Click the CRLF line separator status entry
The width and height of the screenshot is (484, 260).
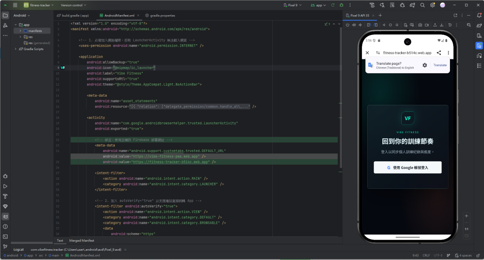tap(426, 255)
